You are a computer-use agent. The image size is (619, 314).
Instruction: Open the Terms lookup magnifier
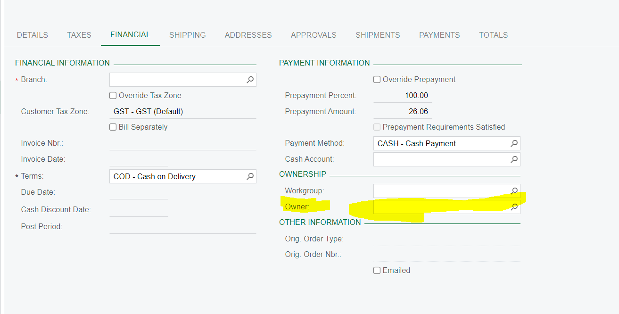(x=250, y=176)
